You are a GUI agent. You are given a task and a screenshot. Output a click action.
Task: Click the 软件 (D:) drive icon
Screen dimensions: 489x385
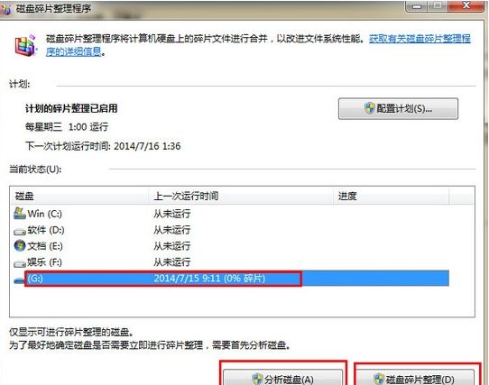pos(20,232)
